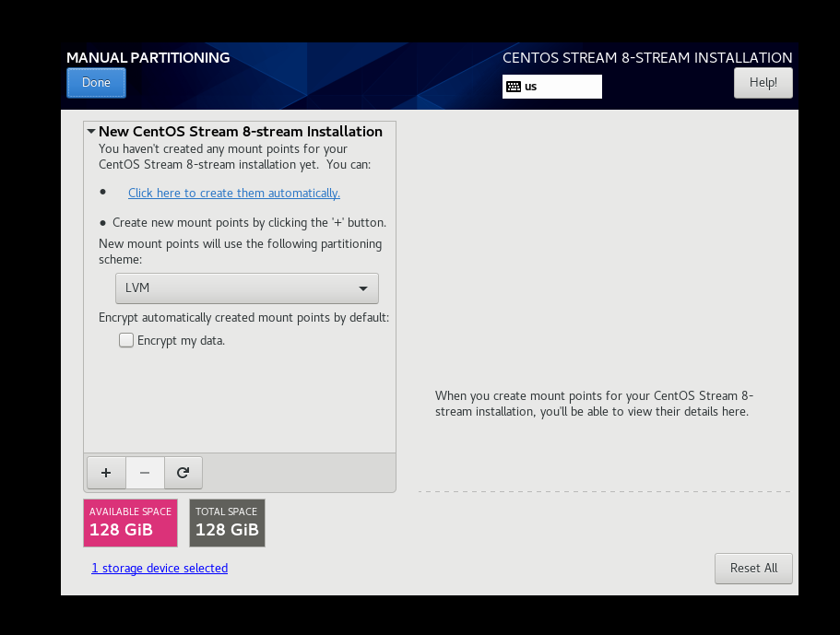Select the us keyboard layout indicator

point(551,87)
